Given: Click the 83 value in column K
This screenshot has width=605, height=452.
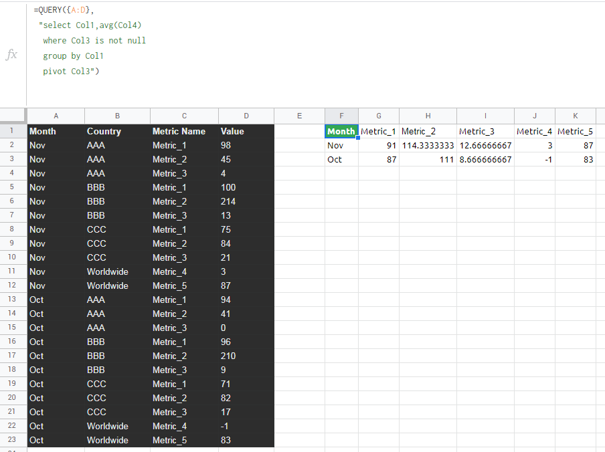Looking at the screenshot, I should click(x=576, y=160).
